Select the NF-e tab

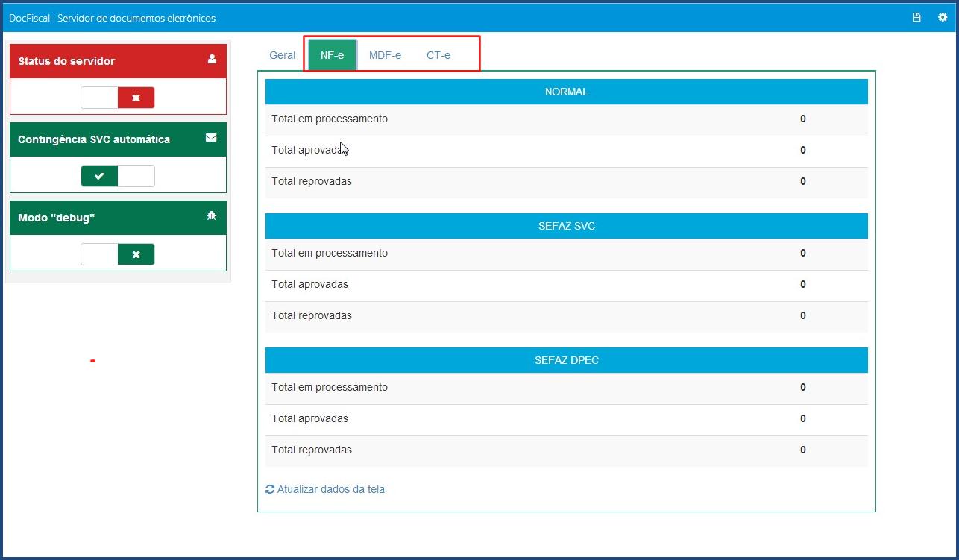pyautogui.click(x=332, y=55)
